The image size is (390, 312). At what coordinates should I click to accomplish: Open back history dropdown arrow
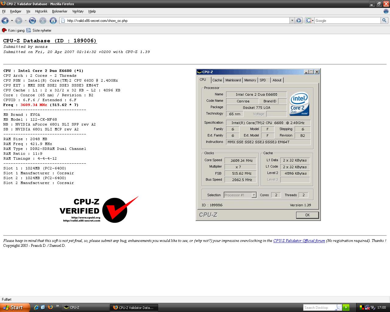click(x=12, y=20)
